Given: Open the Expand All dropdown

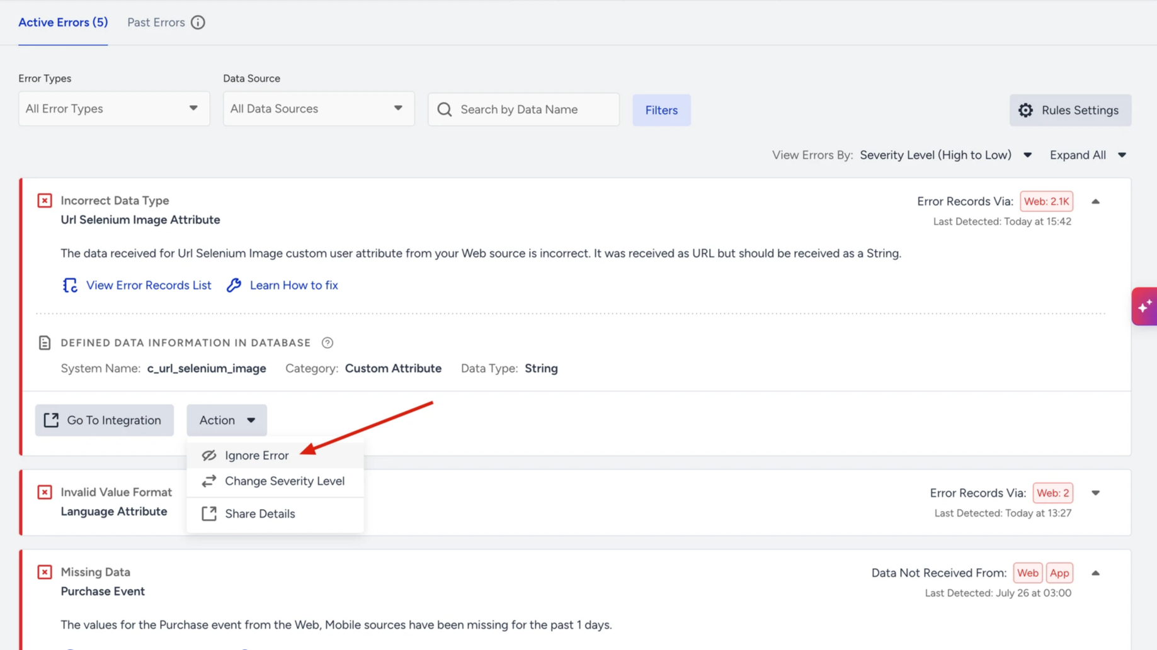Looking at the screenshot, I should [1088, 155].
